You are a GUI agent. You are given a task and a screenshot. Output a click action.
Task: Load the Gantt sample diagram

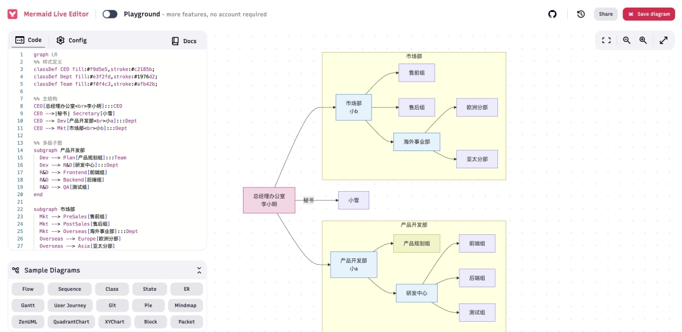tap(28, 305)
